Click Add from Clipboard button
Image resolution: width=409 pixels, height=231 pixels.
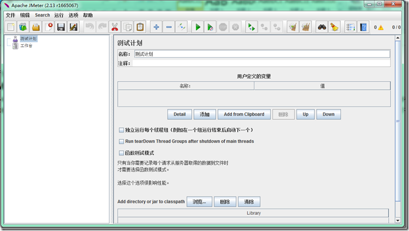244,114
